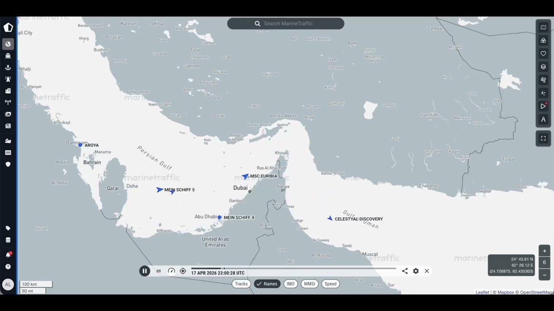The width and height of the screenshot is (554, 311).
Task: Close the playback bar
Action: tap(427, 271)
